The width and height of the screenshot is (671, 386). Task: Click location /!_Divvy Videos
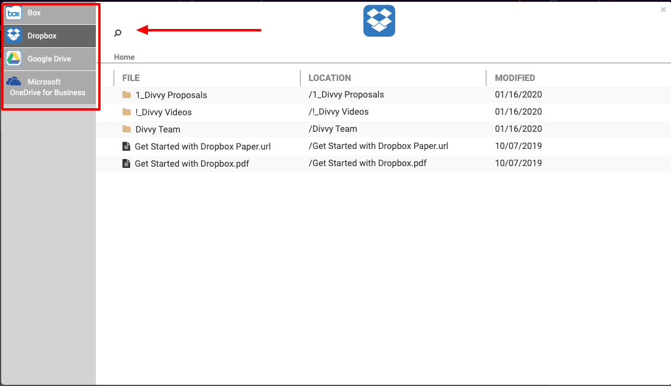click(x=338, y=112)
